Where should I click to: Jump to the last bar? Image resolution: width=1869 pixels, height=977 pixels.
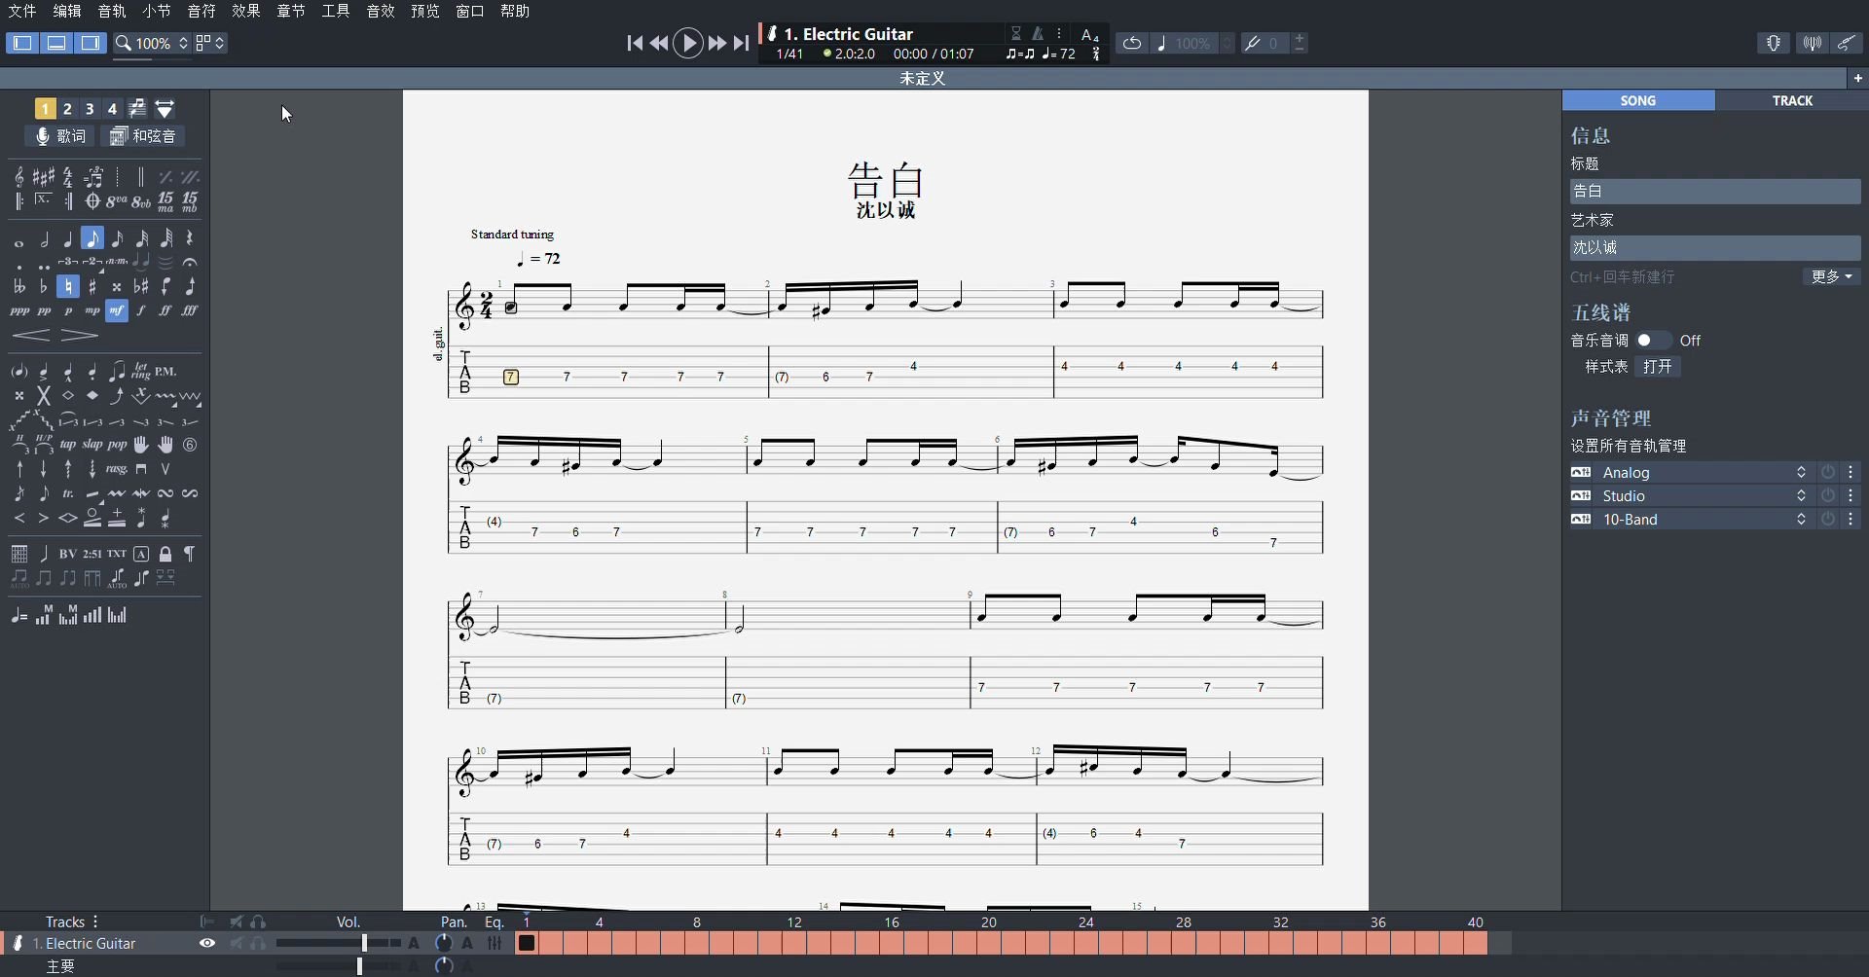742,43
